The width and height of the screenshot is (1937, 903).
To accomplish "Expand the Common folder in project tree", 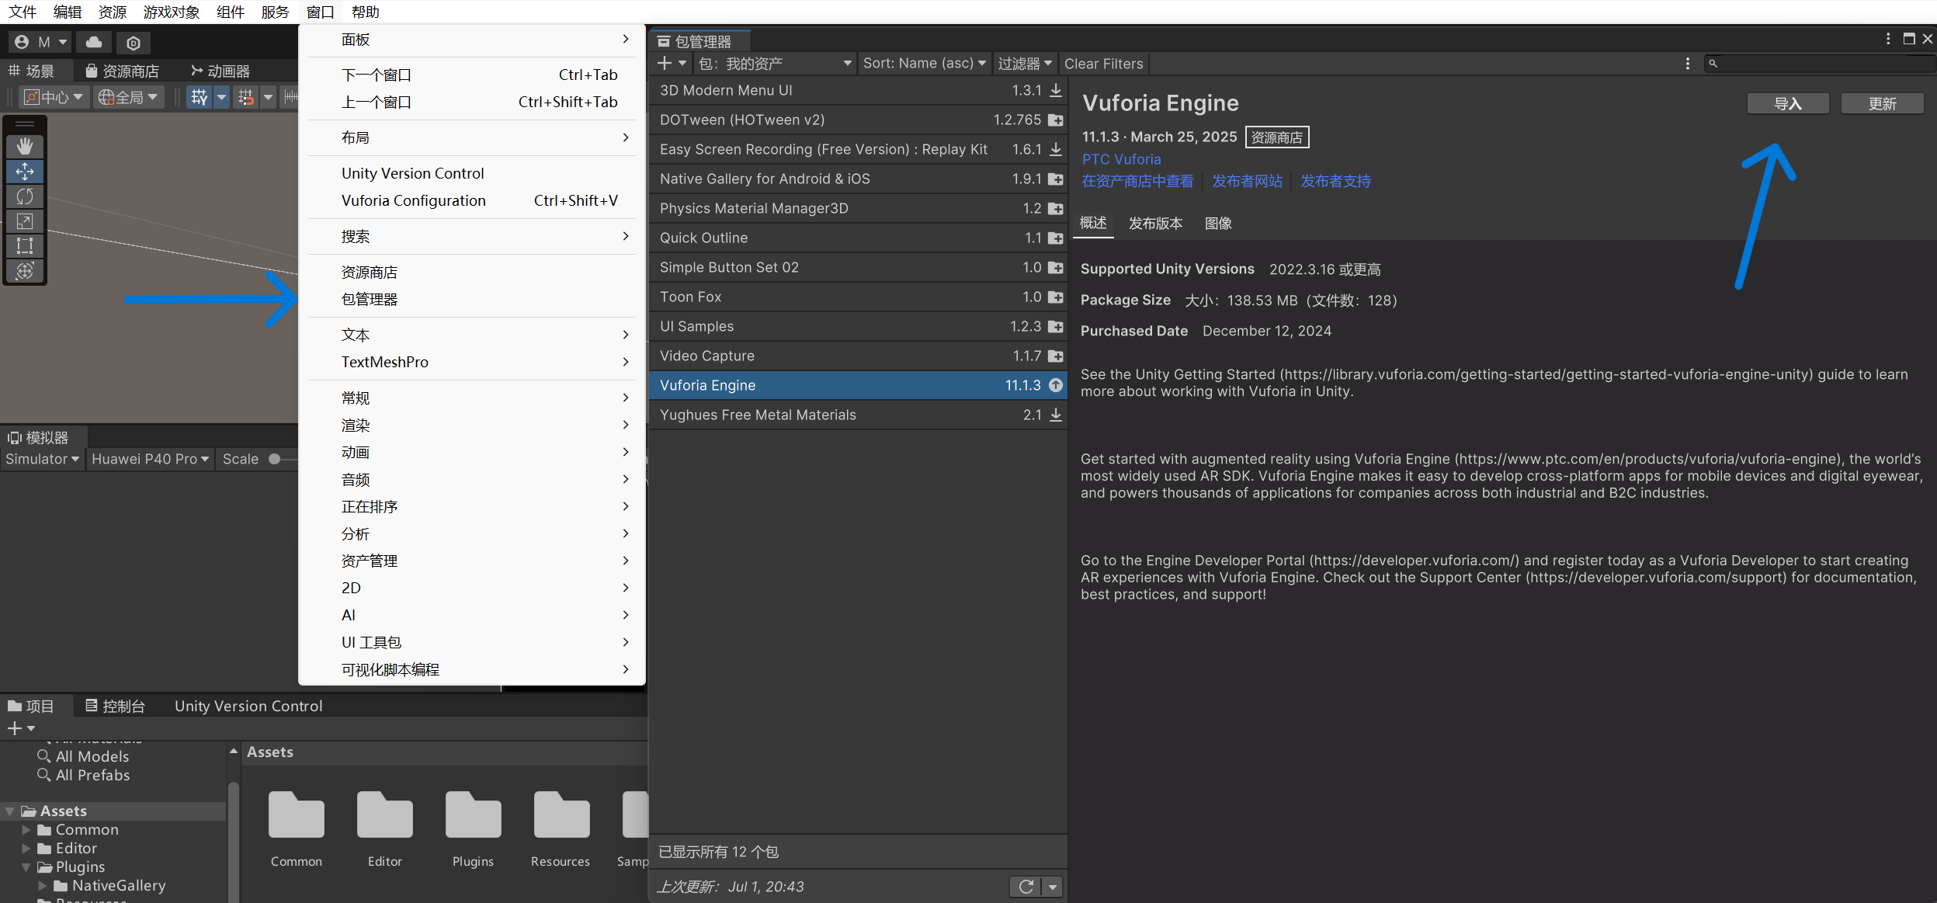I will coord(26,830).
